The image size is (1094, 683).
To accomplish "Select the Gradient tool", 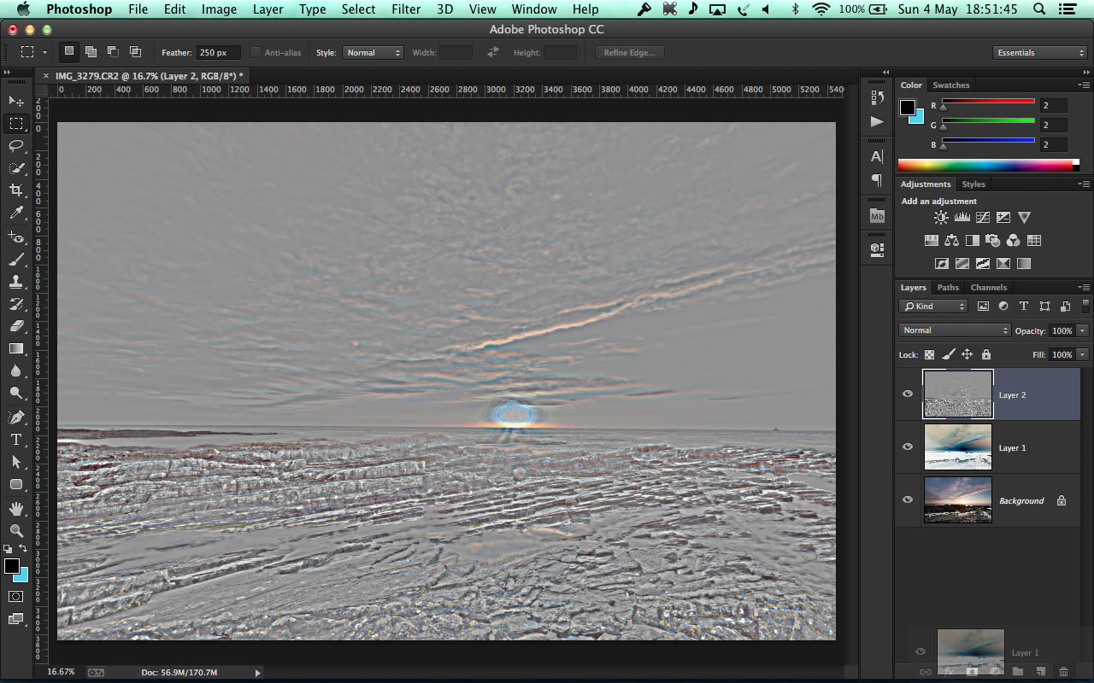I will point(15,349).
